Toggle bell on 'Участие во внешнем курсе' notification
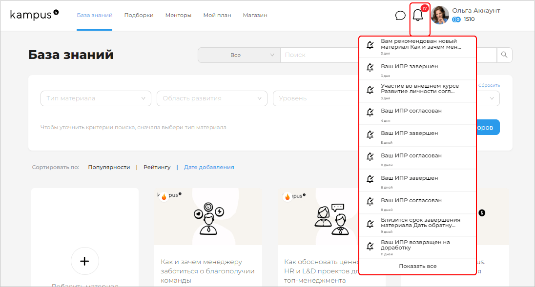This screenshot has height=287, width=535. coord(370,90)
